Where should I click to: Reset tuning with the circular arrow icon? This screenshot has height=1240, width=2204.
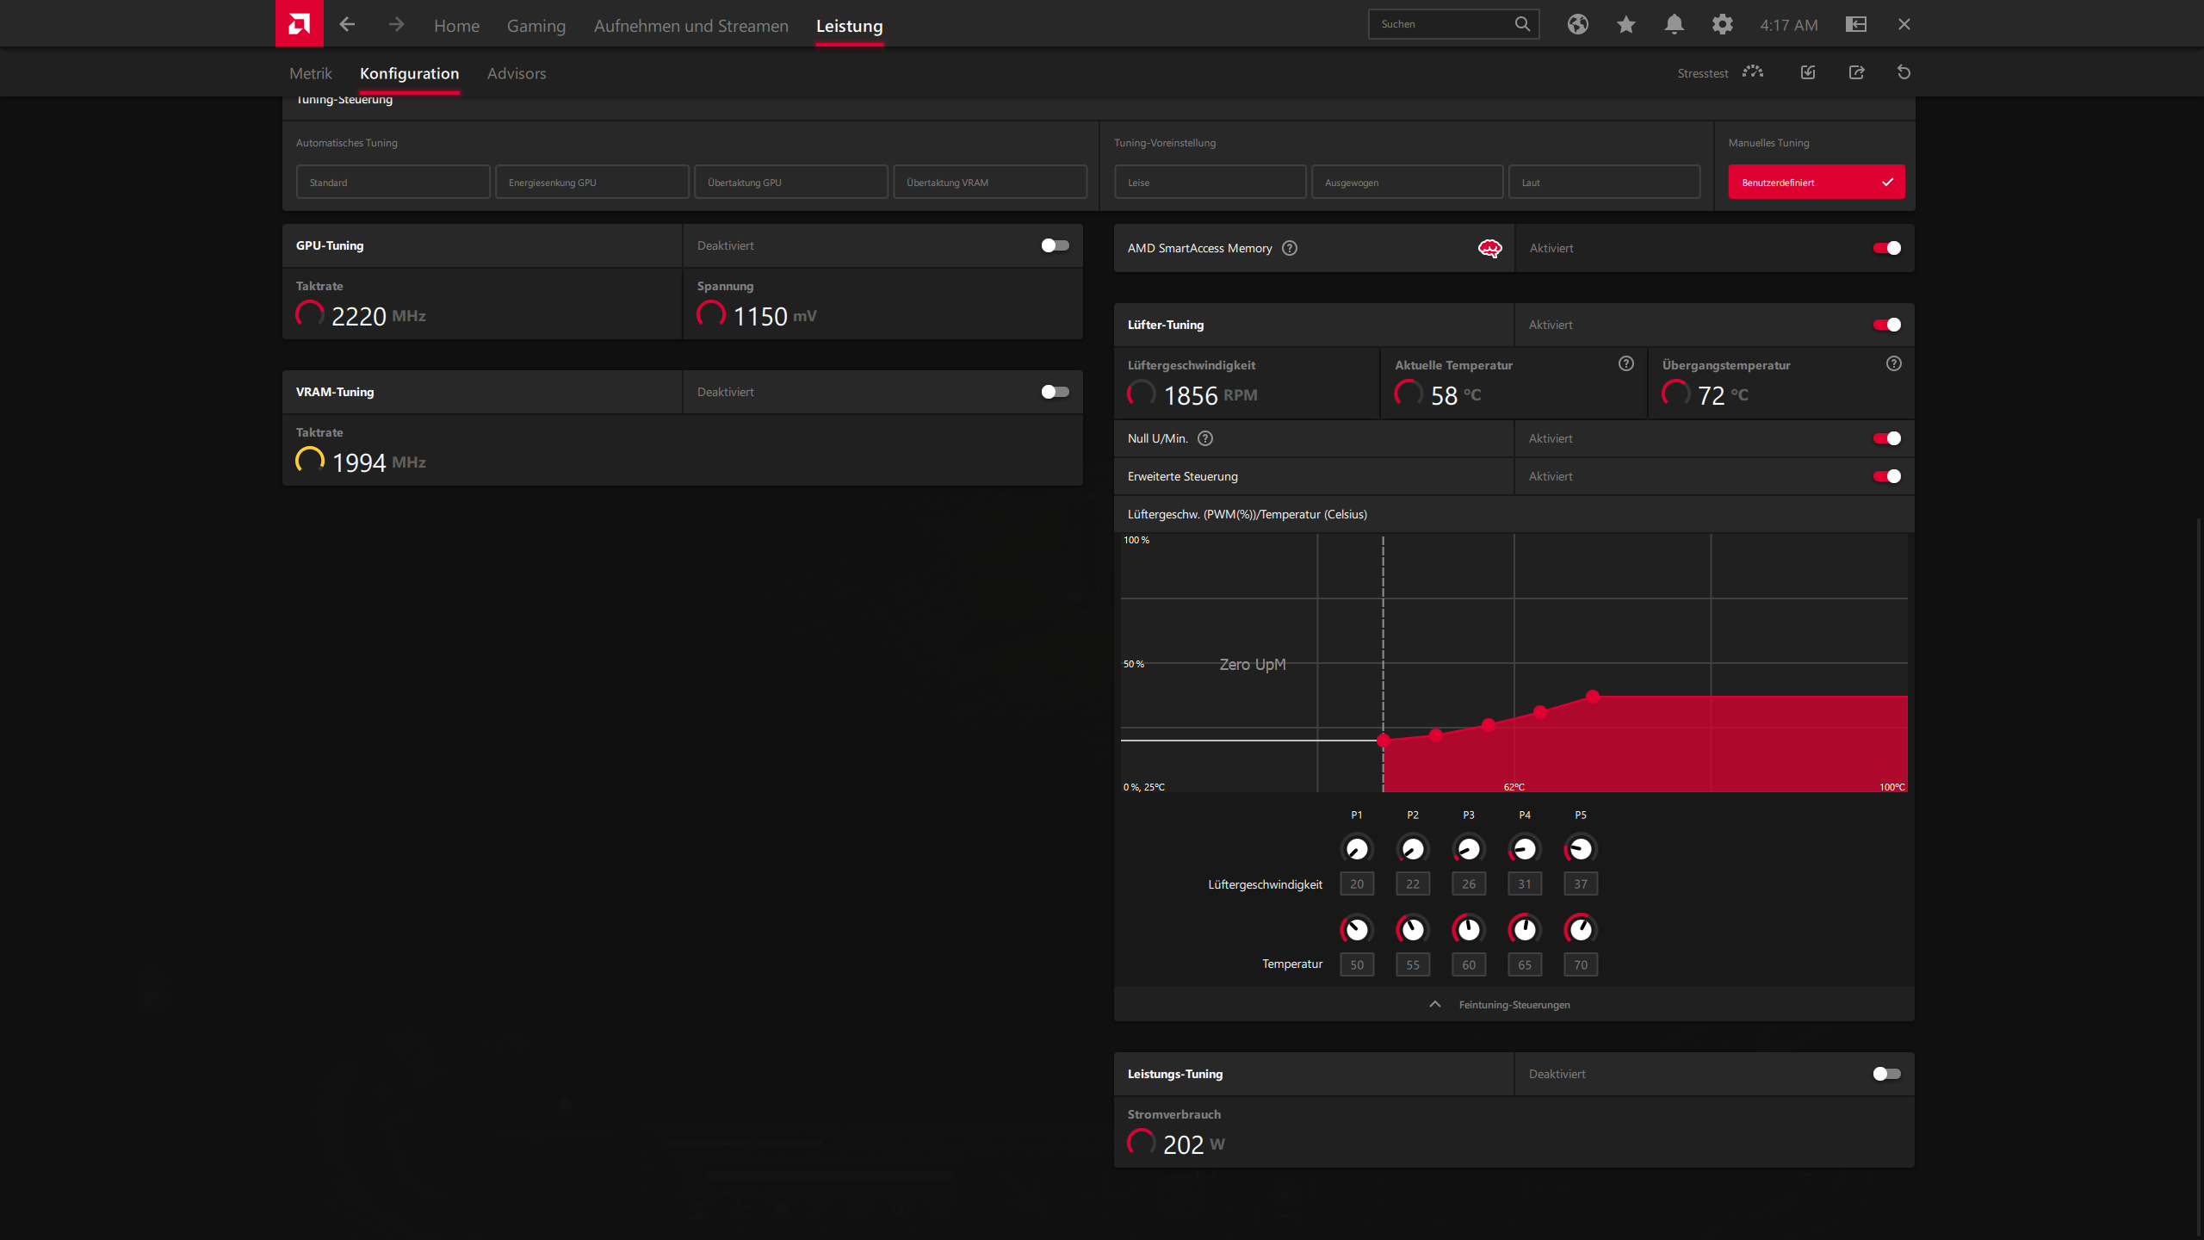(1904, 72)
